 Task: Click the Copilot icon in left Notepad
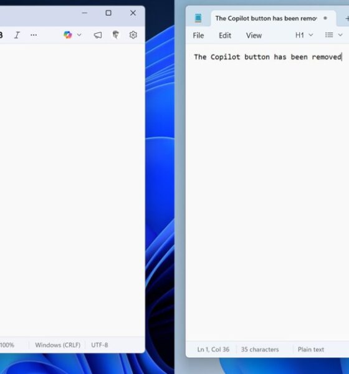coord(68,35)
